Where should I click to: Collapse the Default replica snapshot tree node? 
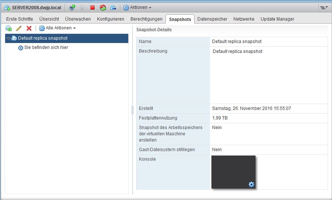point(8,38)
